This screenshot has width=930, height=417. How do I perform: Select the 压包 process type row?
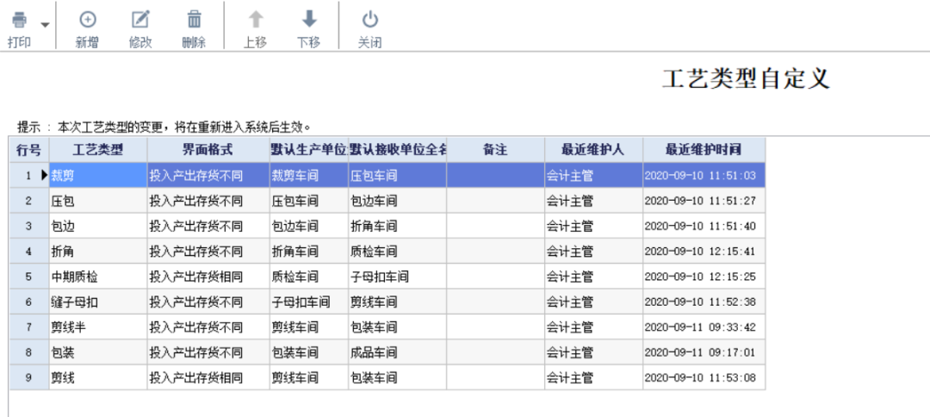pos(97,201)
